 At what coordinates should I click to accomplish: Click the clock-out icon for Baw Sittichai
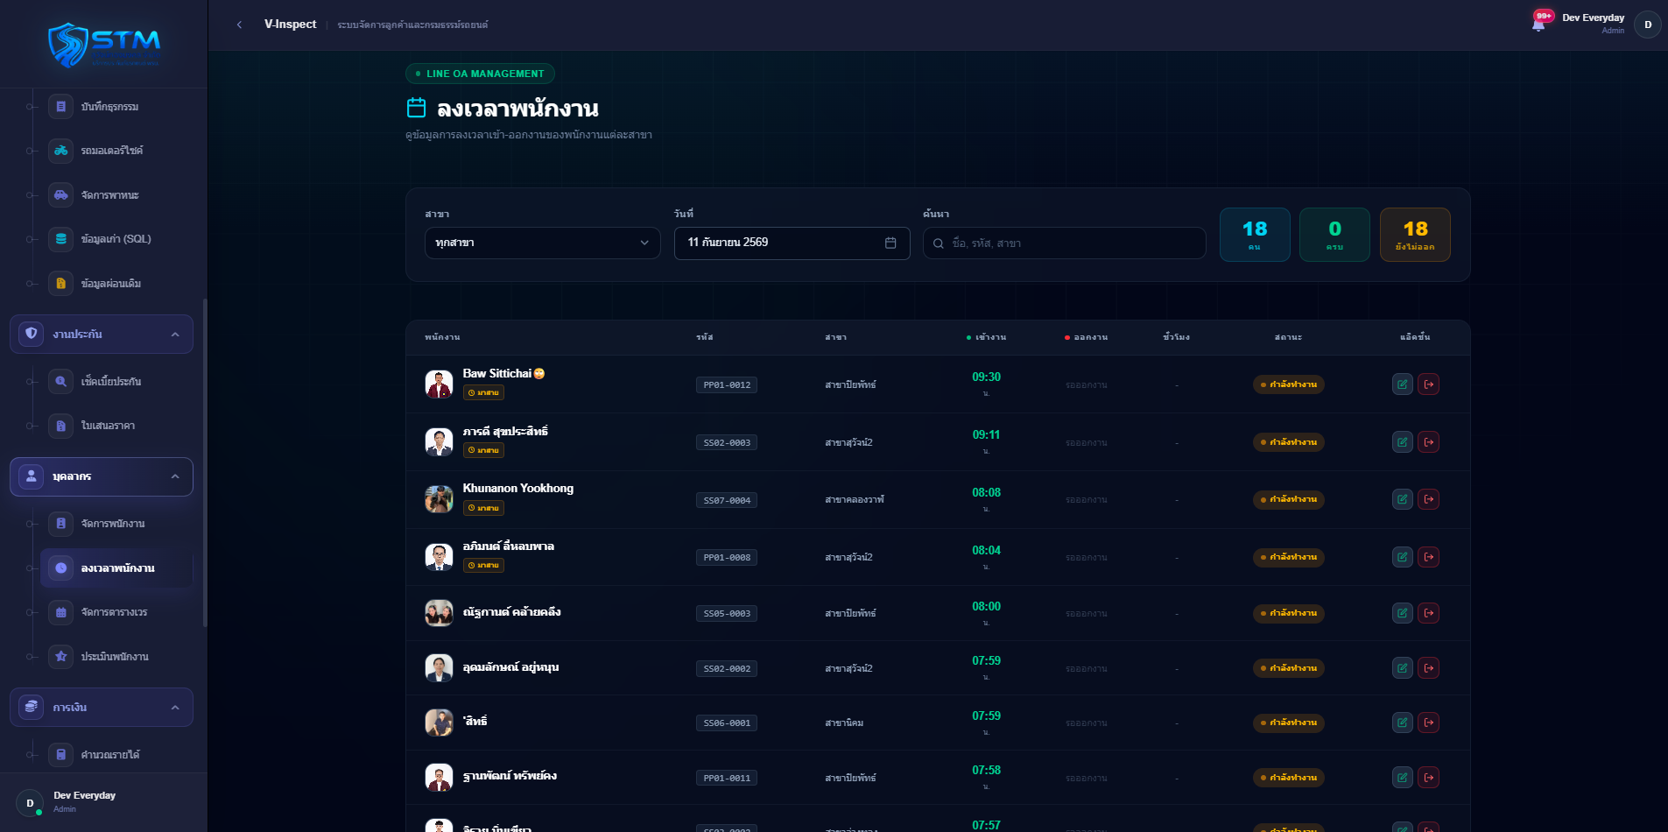(x=1429, y=384)
